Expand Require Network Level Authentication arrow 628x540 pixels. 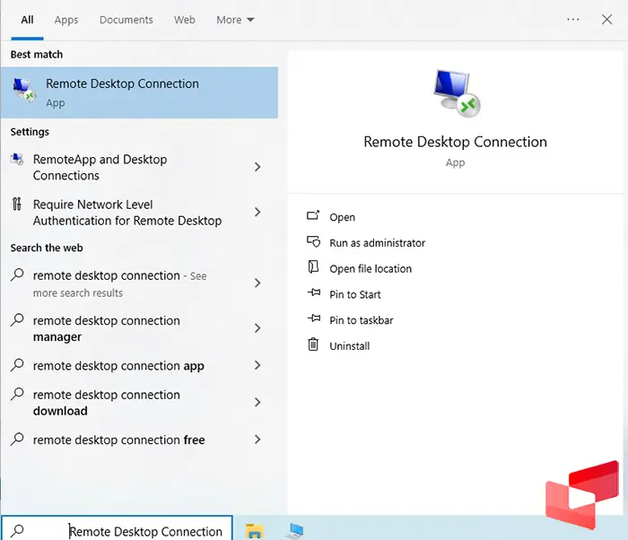pos(257,213)
